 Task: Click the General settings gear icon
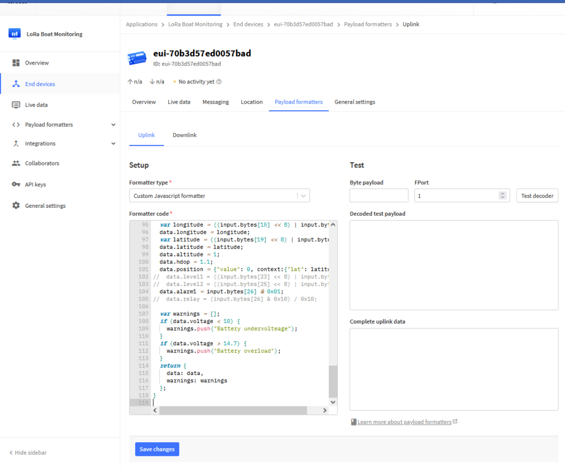(x=16, y=206)
